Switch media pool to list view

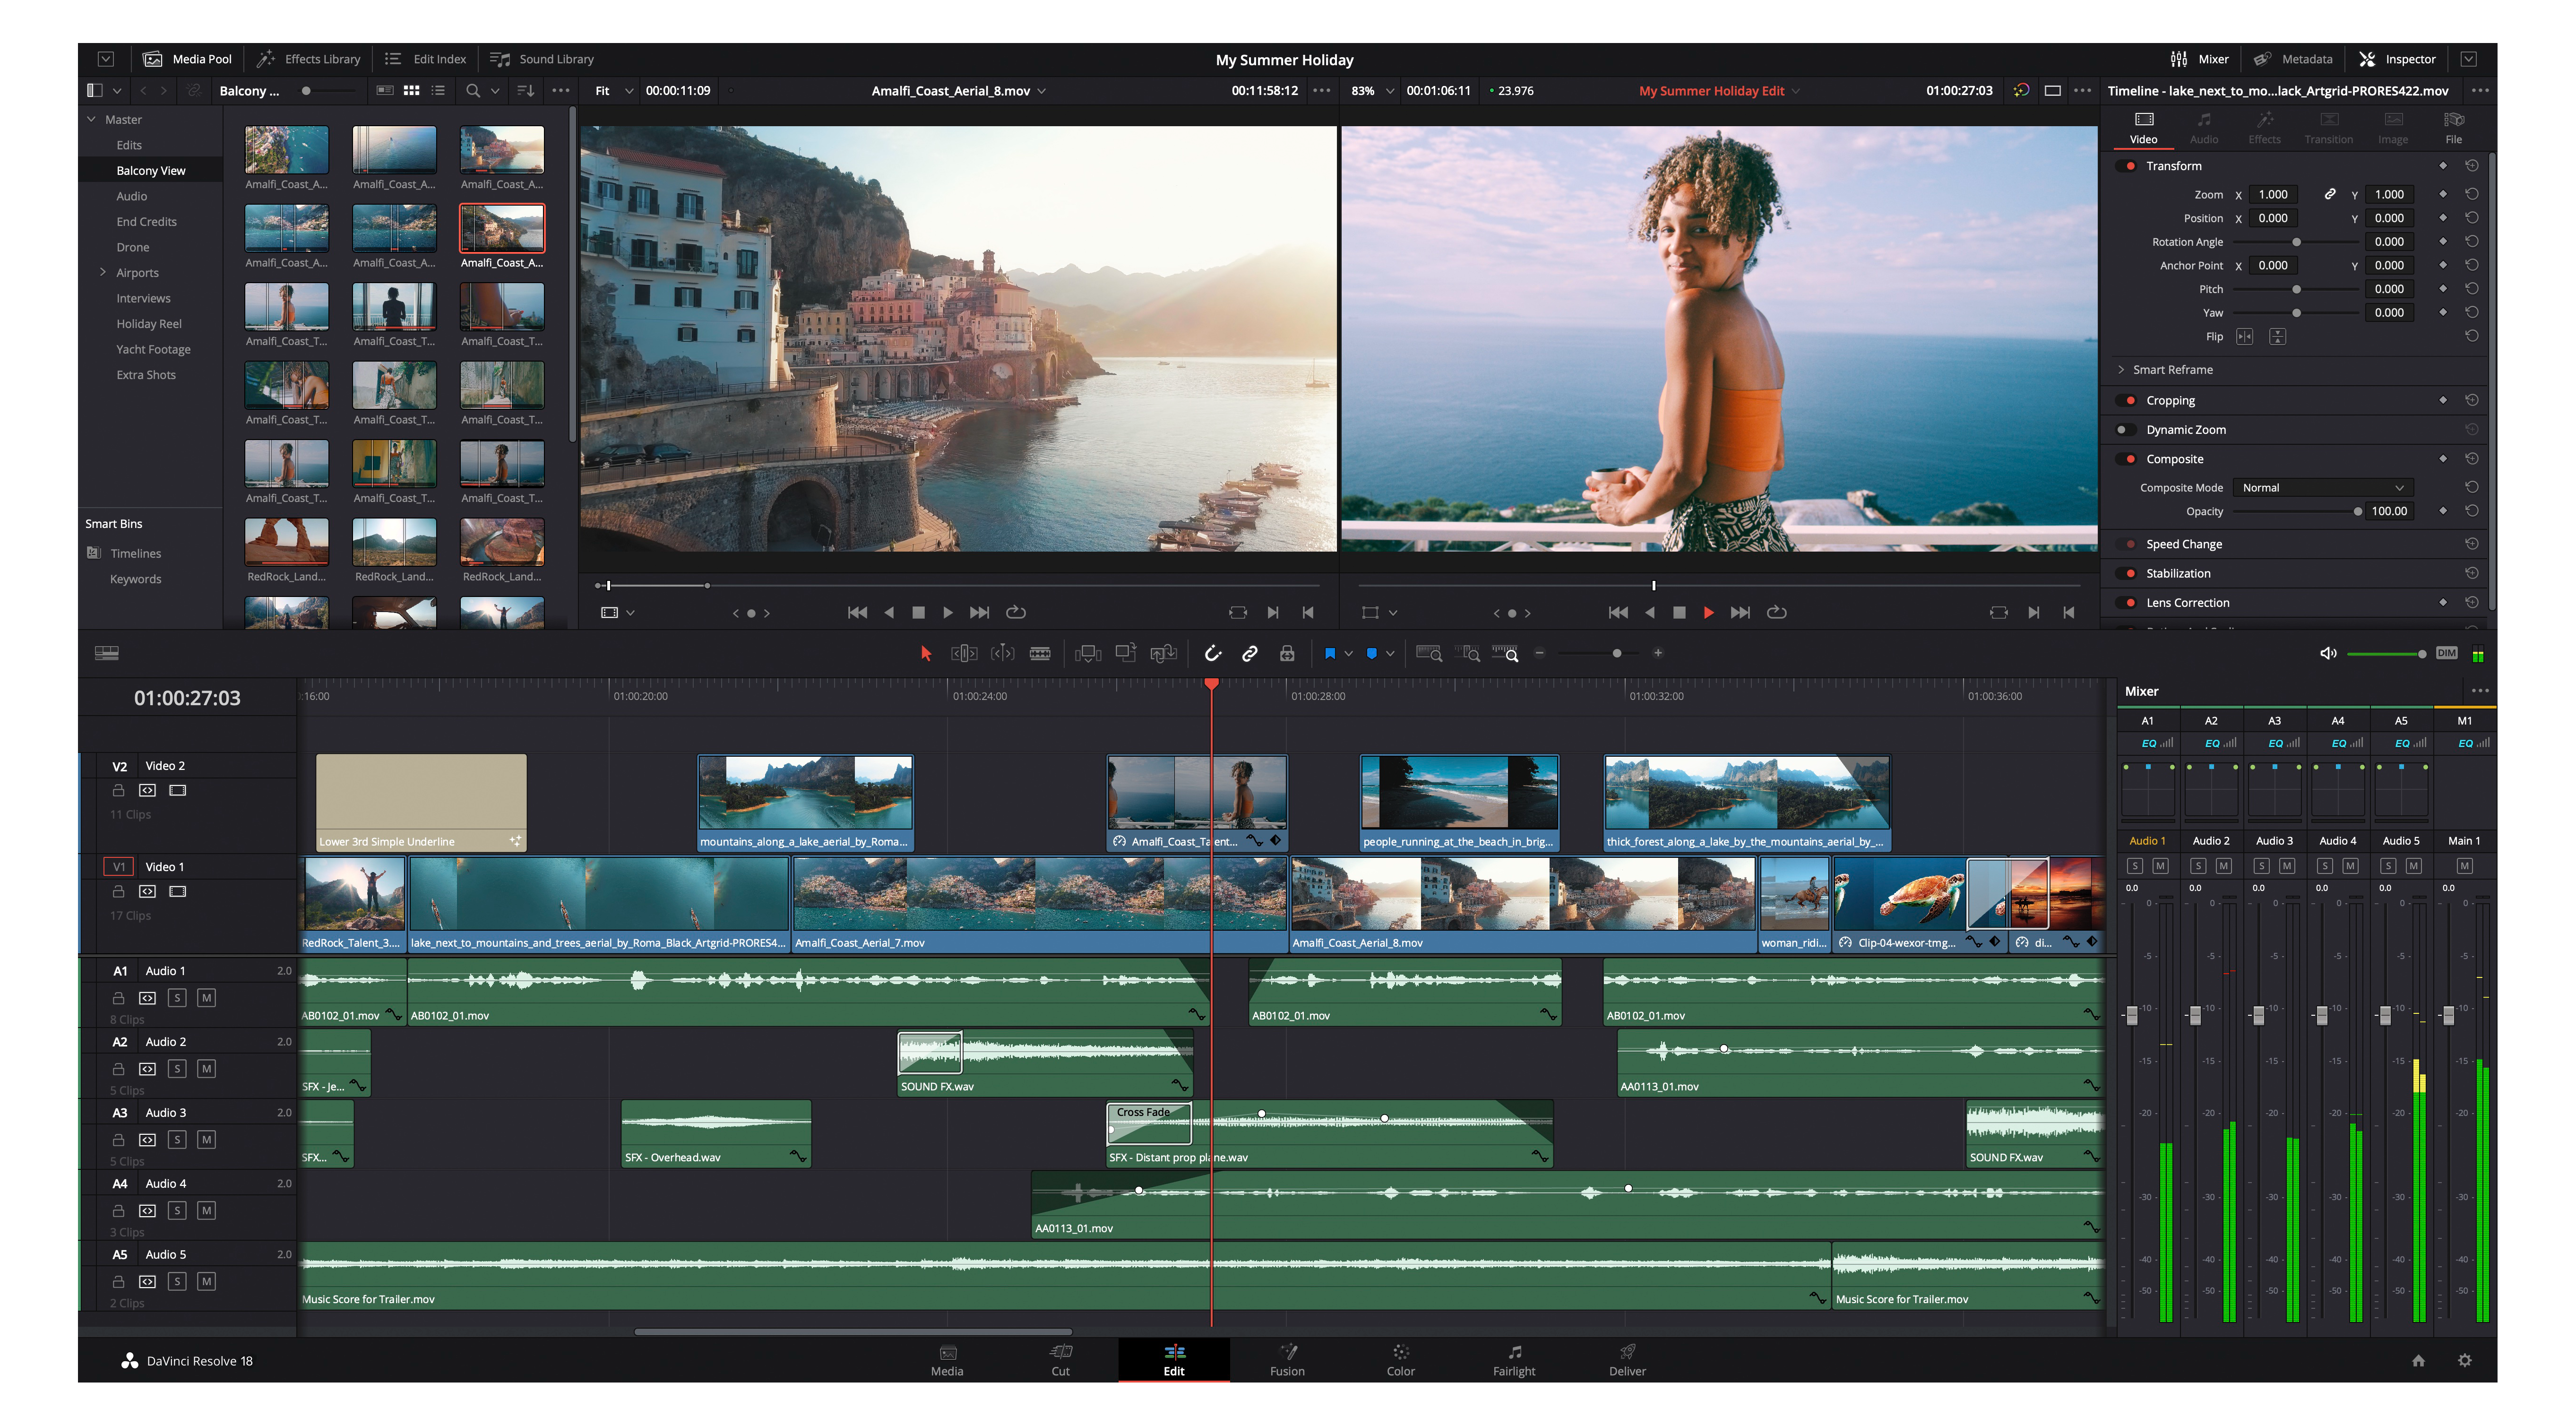point(438,90)
